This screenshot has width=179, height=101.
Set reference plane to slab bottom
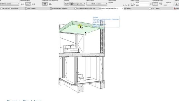50,4
